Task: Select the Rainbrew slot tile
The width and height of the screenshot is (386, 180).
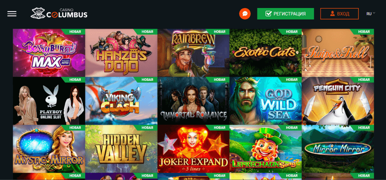Action: coord(194,53)
